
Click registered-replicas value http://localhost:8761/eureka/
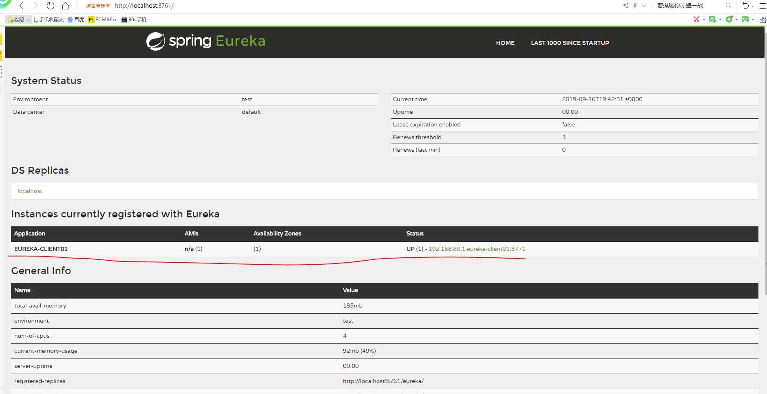pyautogui.click(x=383, y=381)
